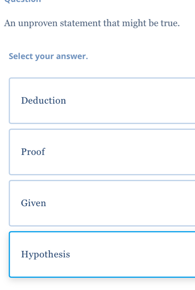Viewport: 195px width, 290px height.
Task: Click the word 'Hypothesis' inside its card
Action: (x=45, y=254)
